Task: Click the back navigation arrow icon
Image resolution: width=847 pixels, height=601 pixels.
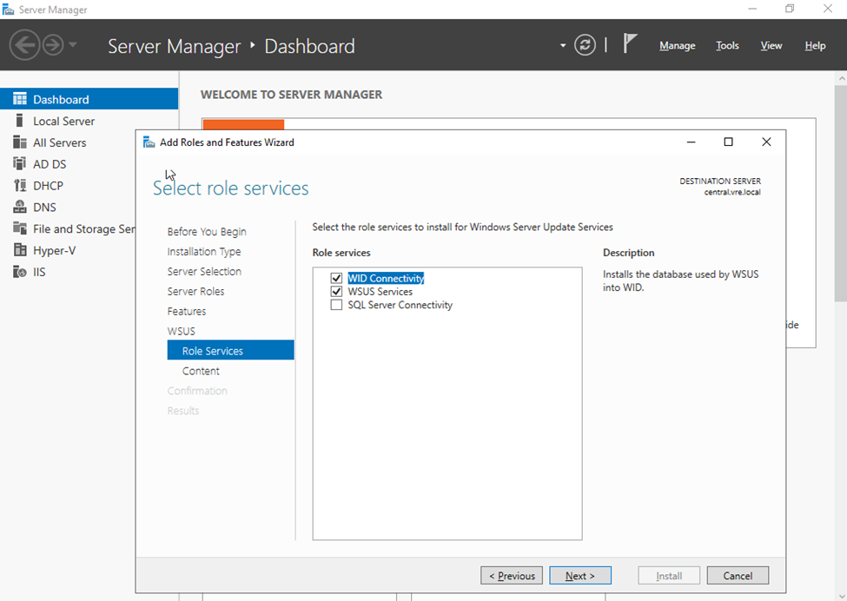Action: pos(25,45)
